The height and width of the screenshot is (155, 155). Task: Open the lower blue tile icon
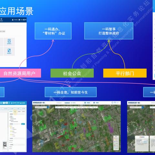coord(9,50)
